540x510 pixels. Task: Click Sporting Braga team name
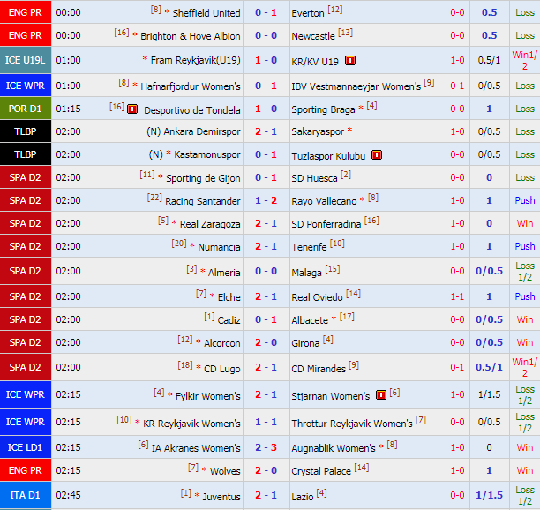(x=323, y=109)
